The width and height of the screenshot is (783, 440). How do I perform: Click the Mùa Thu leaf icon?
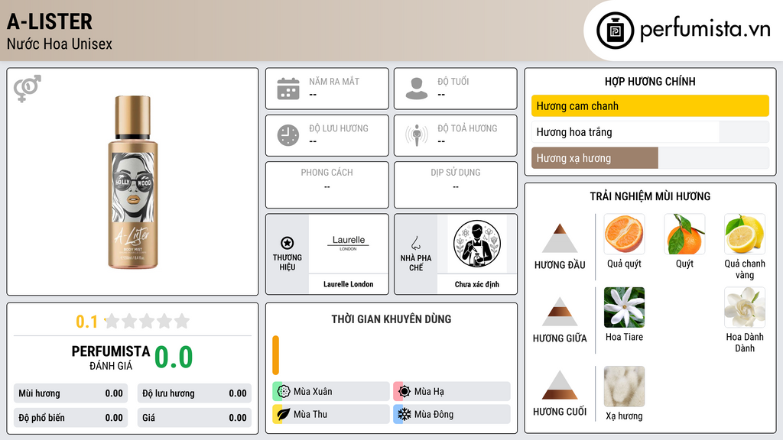284,414
